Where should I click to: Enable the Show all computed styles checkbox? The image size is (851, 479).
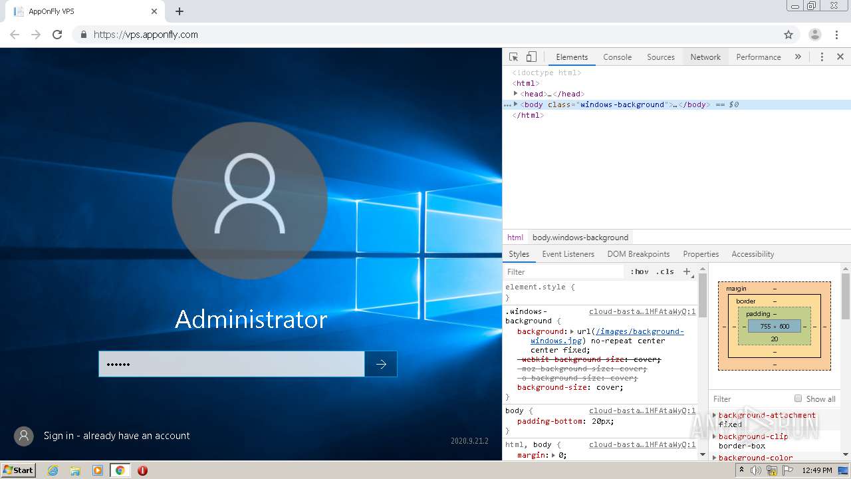798,399
